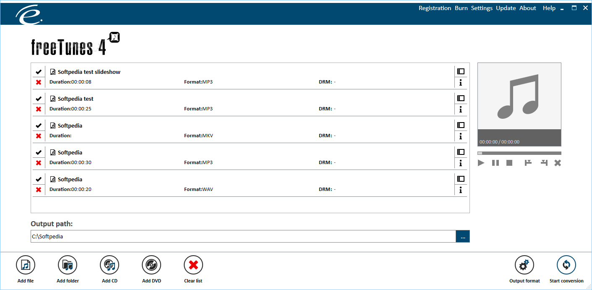The height and width of the screenshot is (290, 592).
Task: Toggle checkmark for the MKV entry
Action: coord(39,125)
